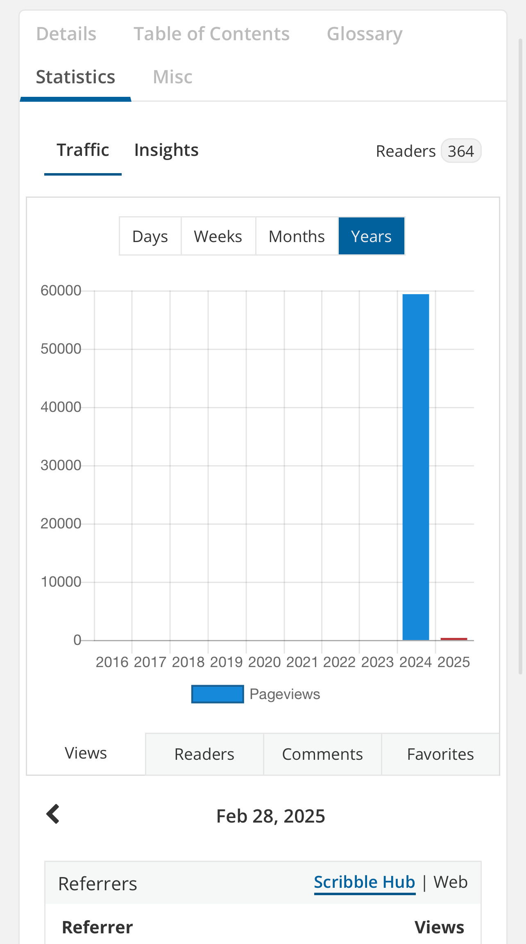Toggle the Pageviews legend swatch
Screen dimensions: 526x944
tap(218, 694)
